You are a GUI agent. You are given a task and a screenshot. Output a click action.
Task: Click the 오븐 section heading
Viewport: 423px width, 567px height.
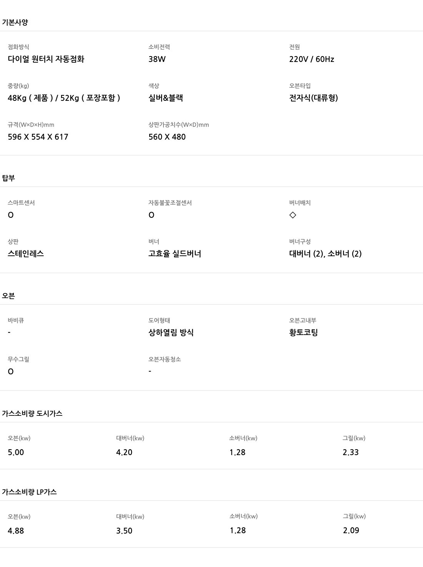8,296
